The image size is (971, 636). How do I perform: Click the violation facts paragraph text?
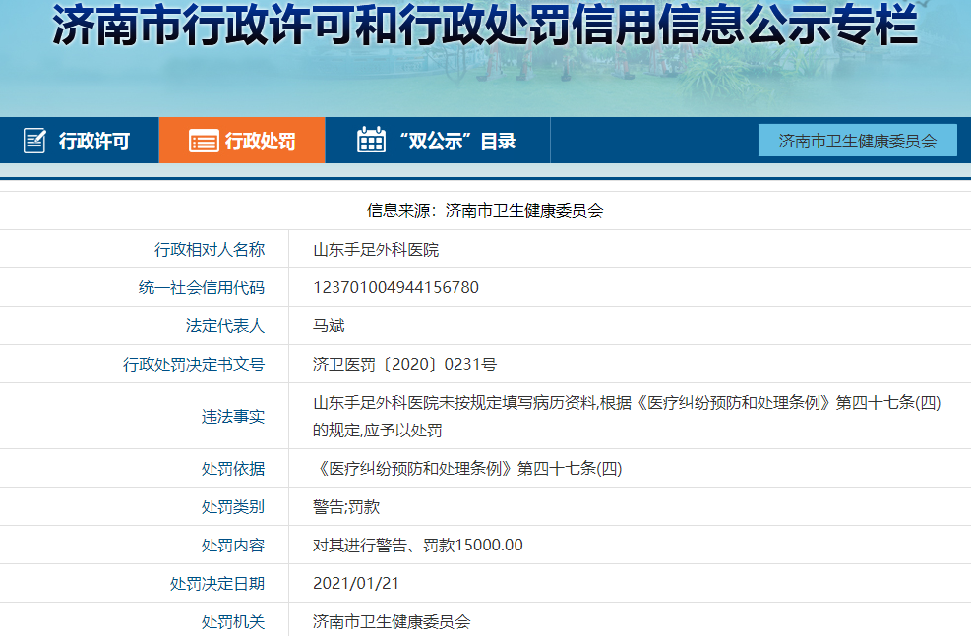[627, 417]
